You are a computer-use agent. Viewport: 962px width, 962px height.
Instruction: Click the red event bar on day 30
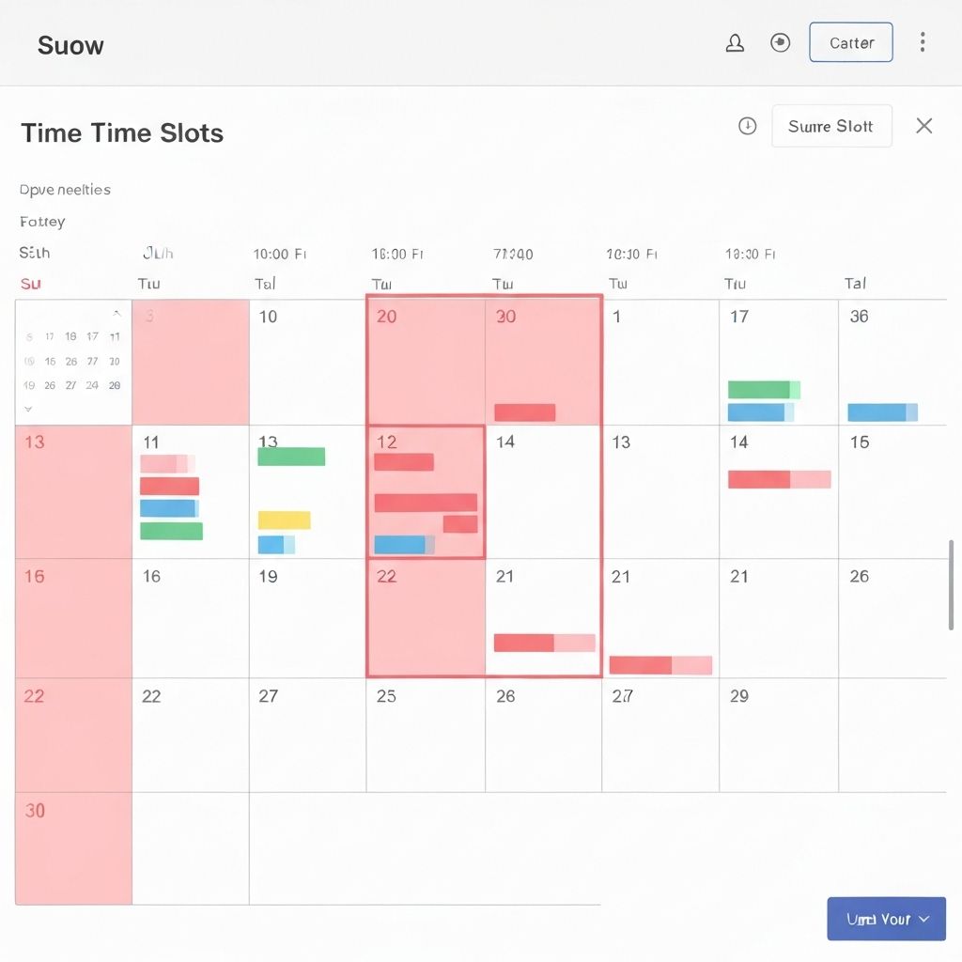524,412
